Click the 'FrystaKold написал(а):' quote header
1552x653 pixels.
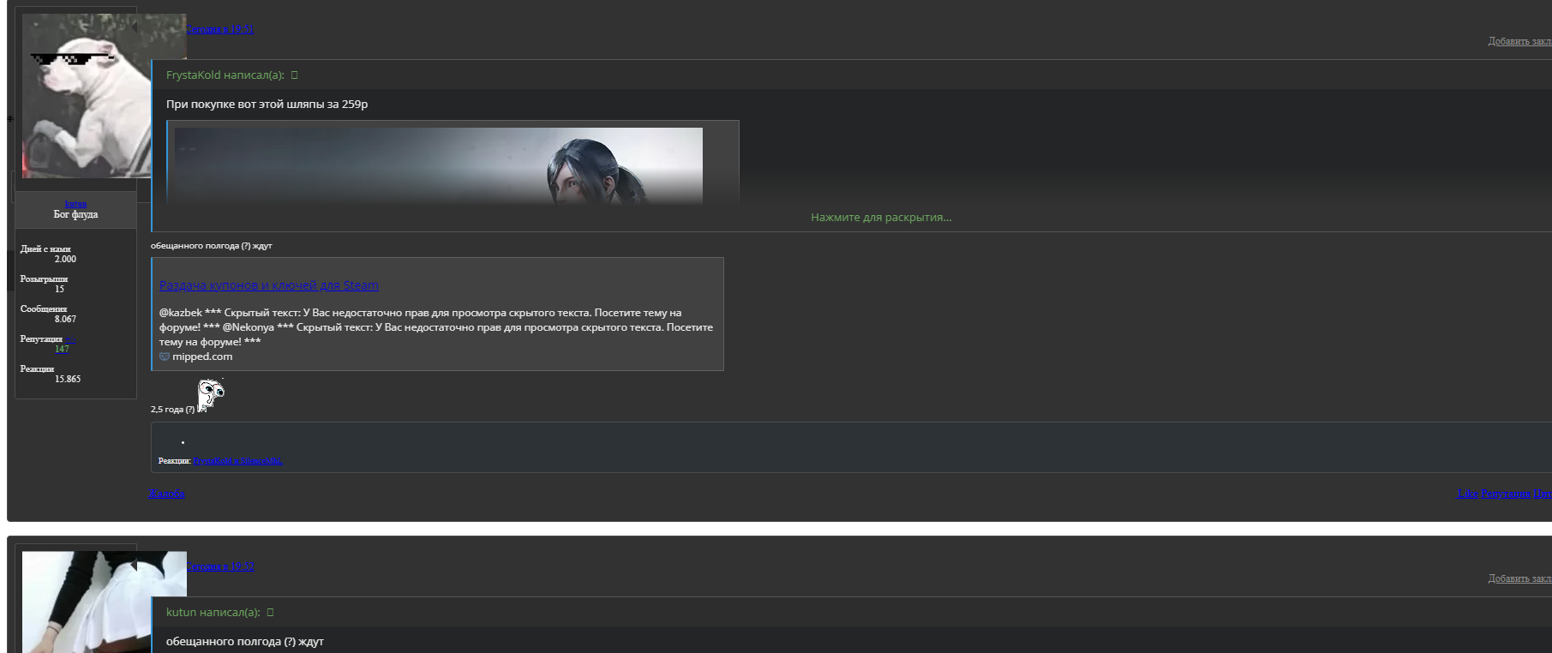225,75
